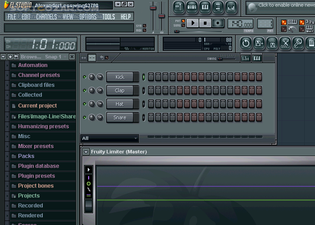Image resolution: width=315 pixels, height=225 pixels.
Task: Open the HELP menu
Action: pyautogui.click(x=126, y=17)
